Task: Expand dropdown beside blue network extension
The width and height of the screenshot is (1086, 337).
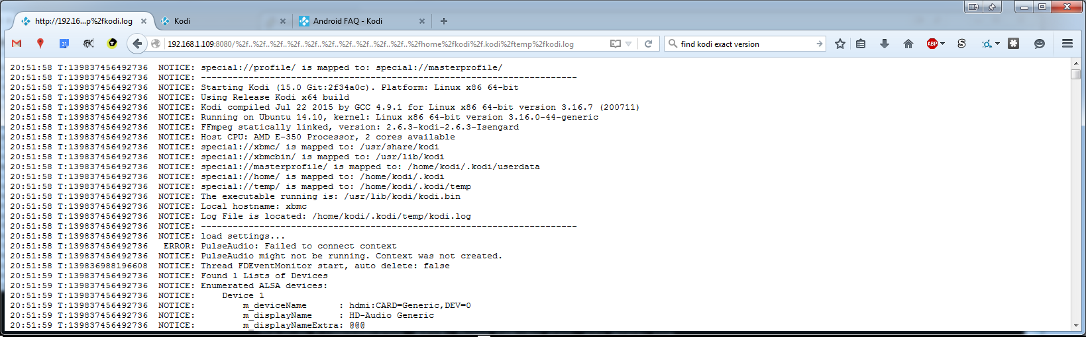Action: (997, 44)
